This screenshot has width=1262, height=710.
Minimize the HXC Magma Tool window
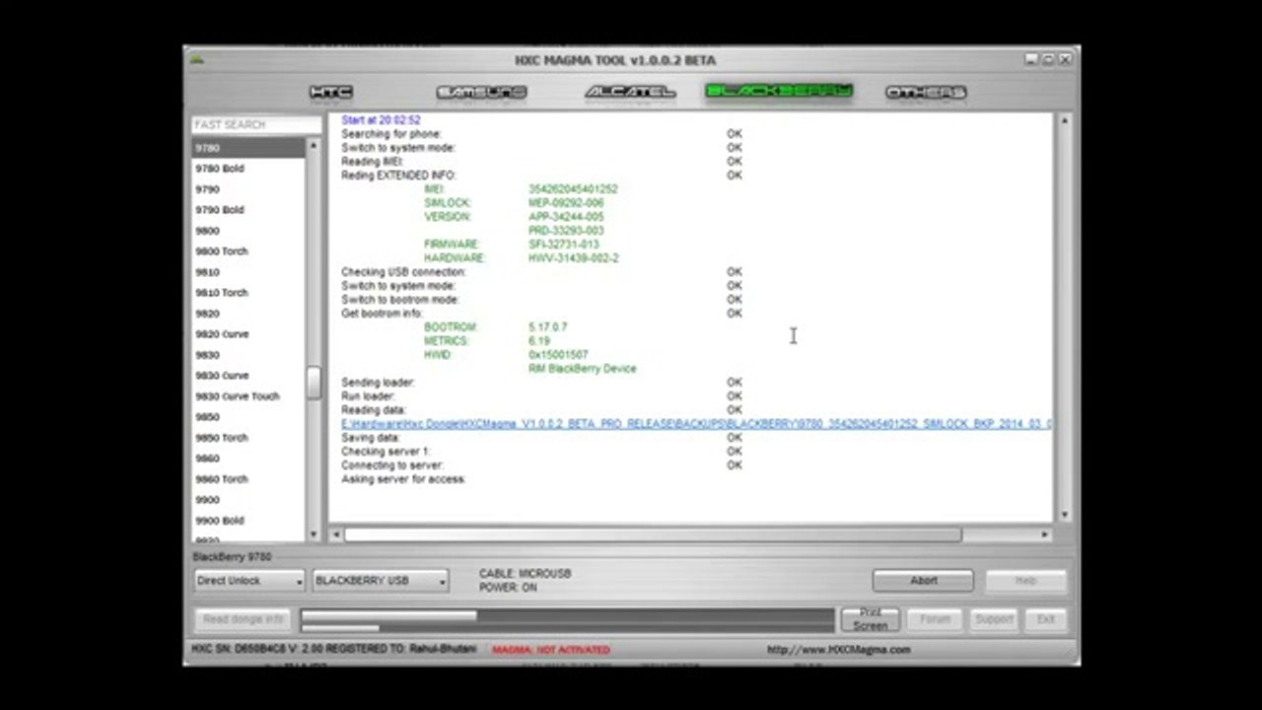(1030, 60)
